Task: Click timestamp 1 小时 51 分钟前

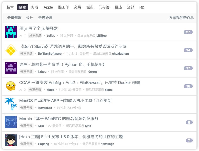Action: (77, 54)
